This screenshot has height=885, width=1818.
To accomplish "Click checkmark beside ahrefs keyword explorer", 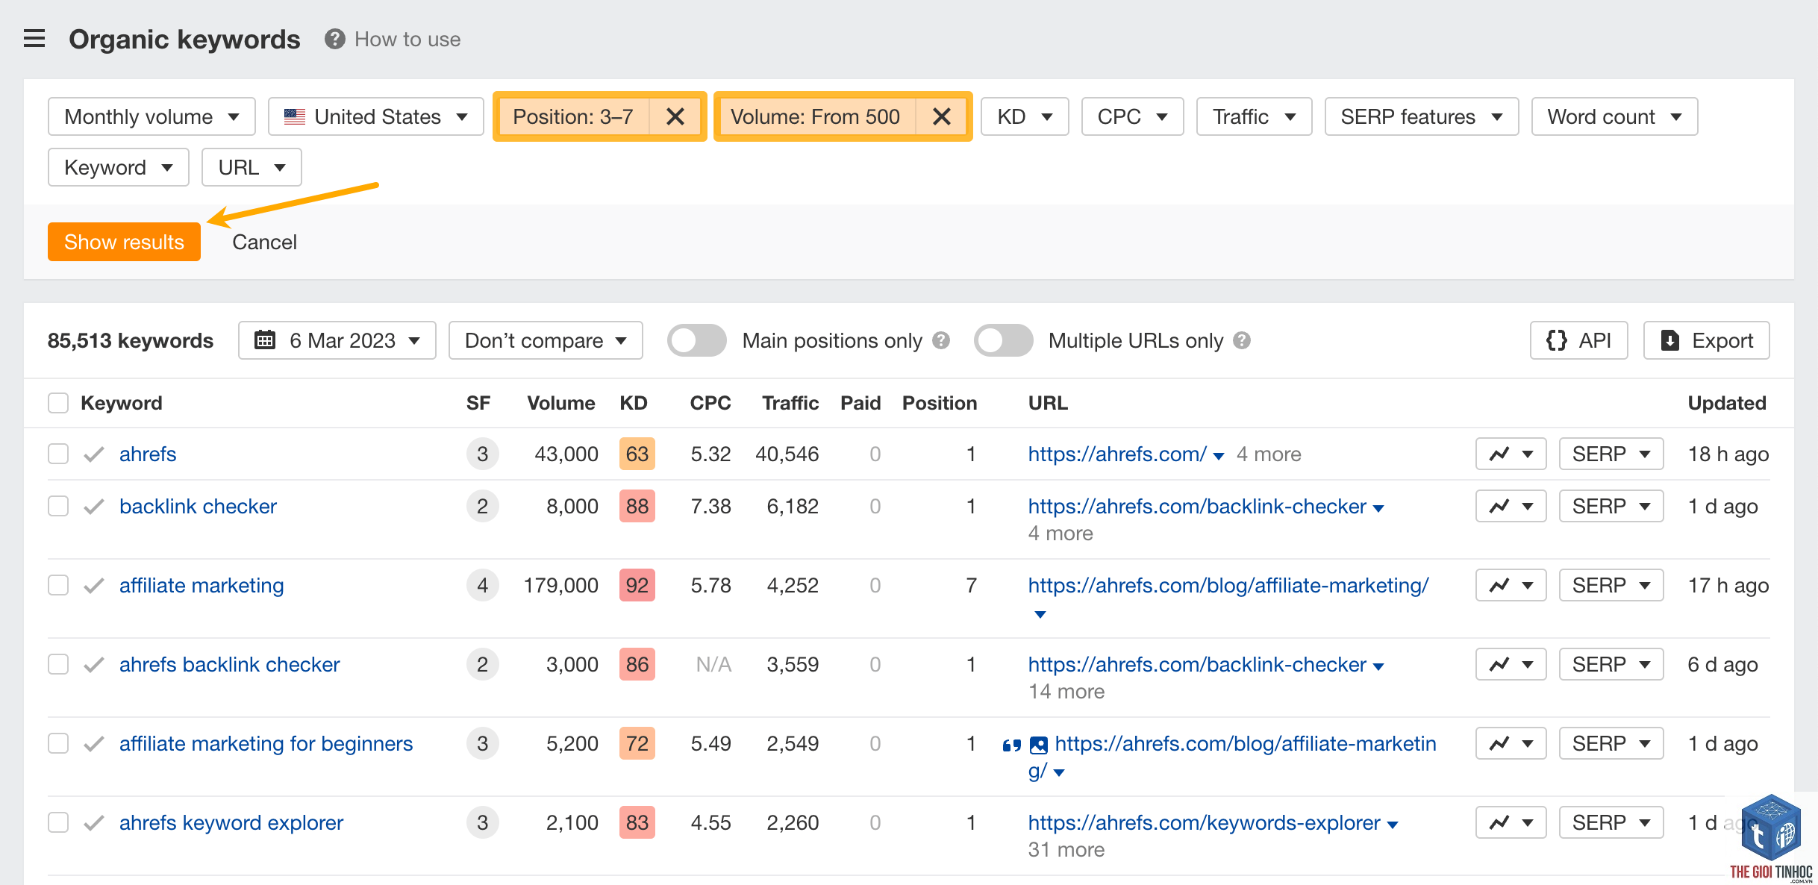I will (x=93, y=822).
